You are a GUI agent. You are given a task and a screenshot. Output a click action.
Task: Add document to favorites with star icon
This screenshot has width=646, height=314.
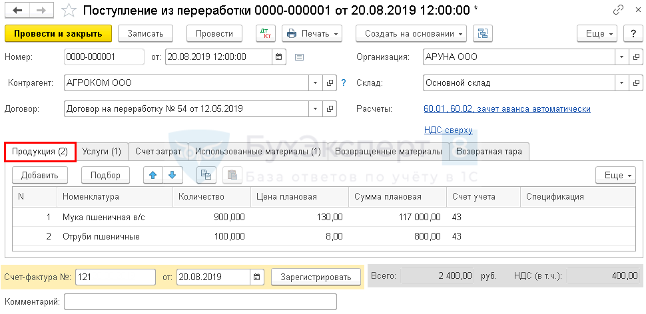(69, 11)
